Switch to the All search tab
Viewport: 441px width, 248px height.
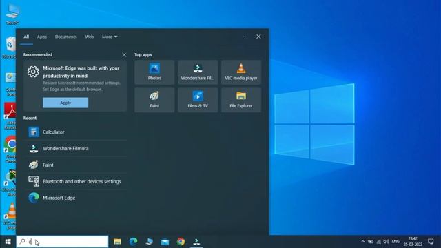pyautogui.click(x=26, y=37)
